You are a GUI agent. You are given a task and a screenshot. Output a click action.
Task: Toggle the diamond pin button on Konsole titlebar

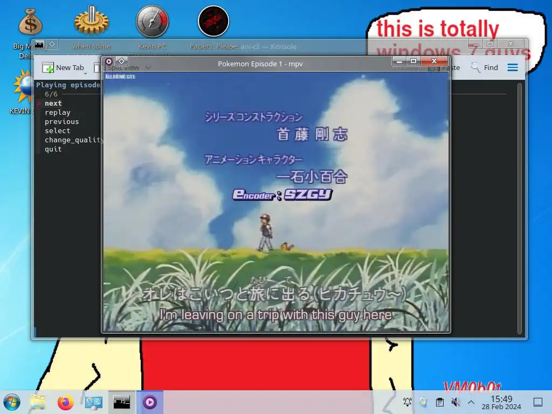tap(52, 44)
